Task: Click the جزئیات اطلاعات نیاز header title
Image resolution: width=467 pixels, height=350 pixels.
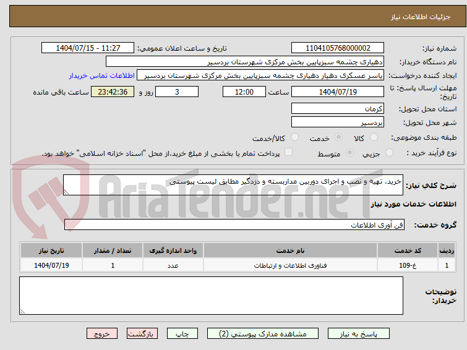Action: pyautogui.click(x=421, y=17)
